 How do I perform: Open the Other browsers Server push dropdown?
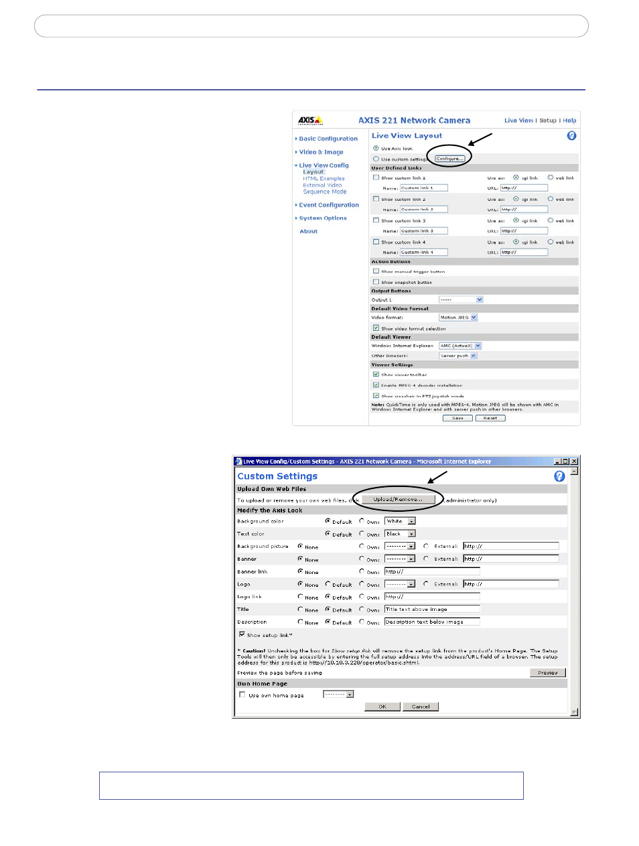(458, 356)
